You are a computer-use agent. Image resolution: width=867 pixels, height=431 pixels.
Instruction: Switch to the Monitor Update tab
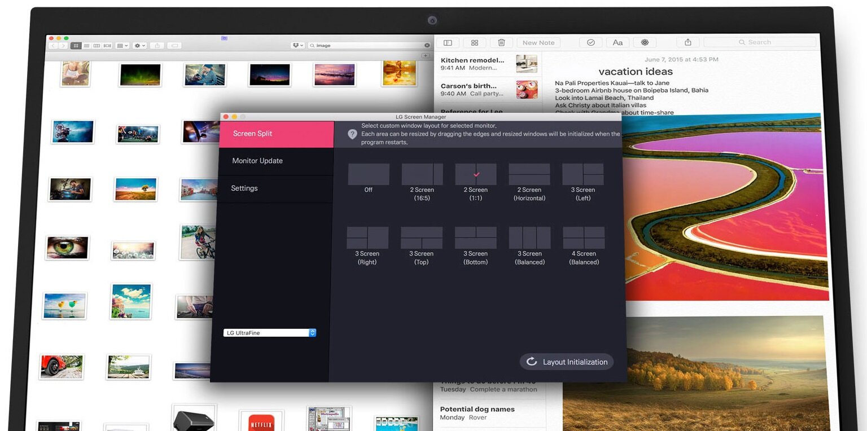tap(257, 161)
